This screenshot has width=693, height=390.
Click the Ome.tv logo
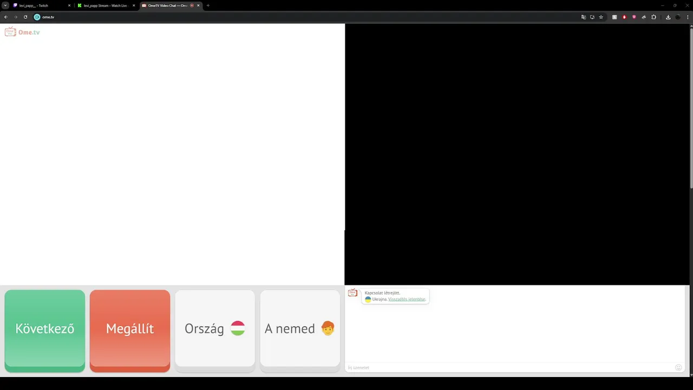(22, 32)
